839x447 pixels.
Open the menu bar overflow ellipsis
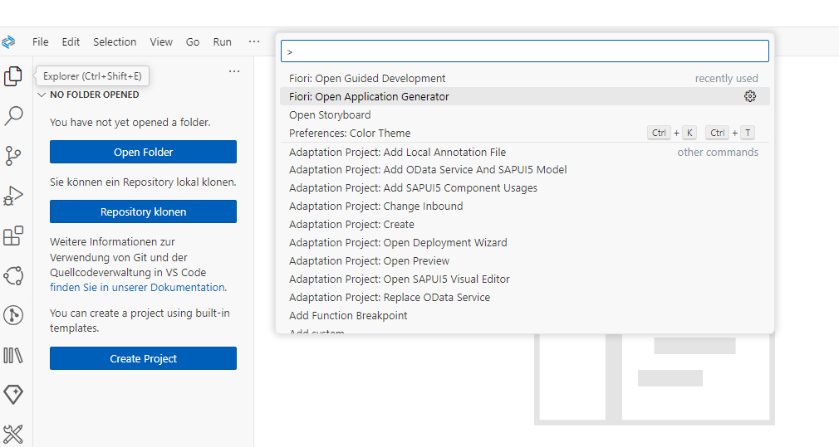[254, 41]
